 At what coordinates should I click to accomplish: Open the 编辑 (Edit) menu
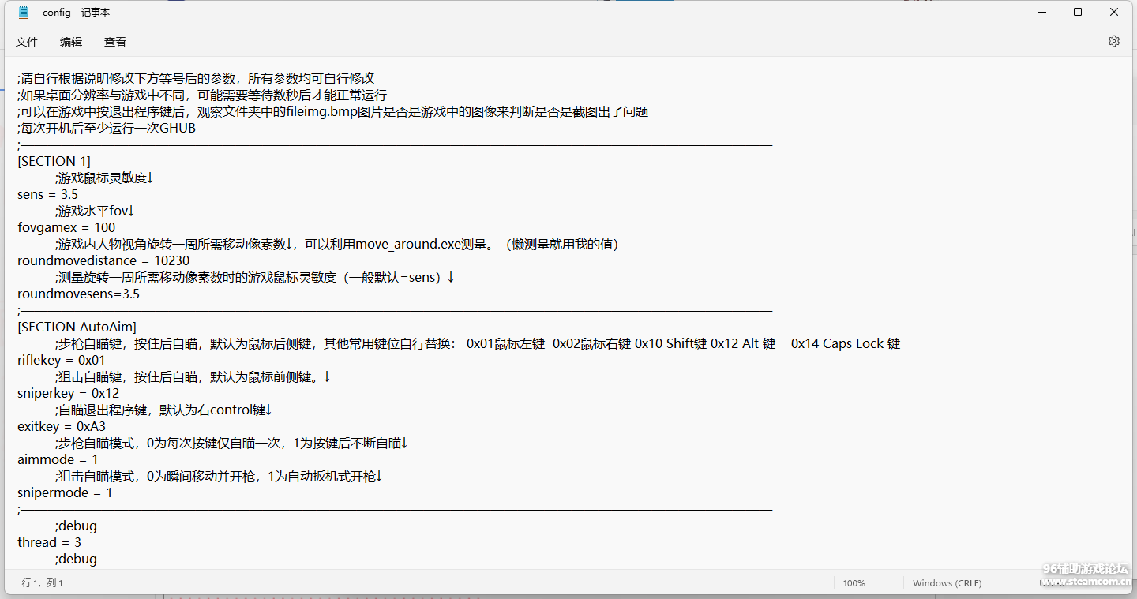(71, 42)
